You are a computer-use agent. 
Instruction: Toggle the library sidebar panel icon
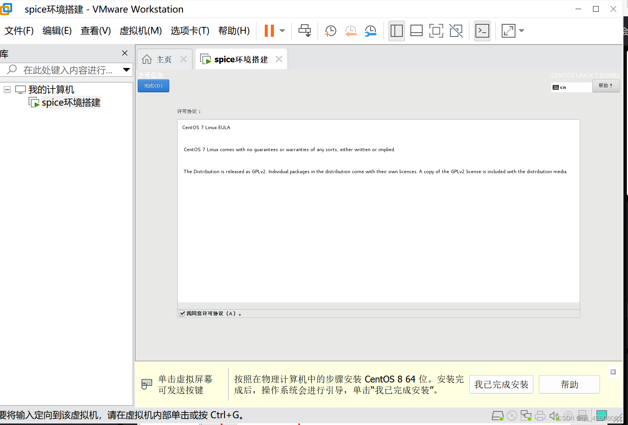[396, 31]
